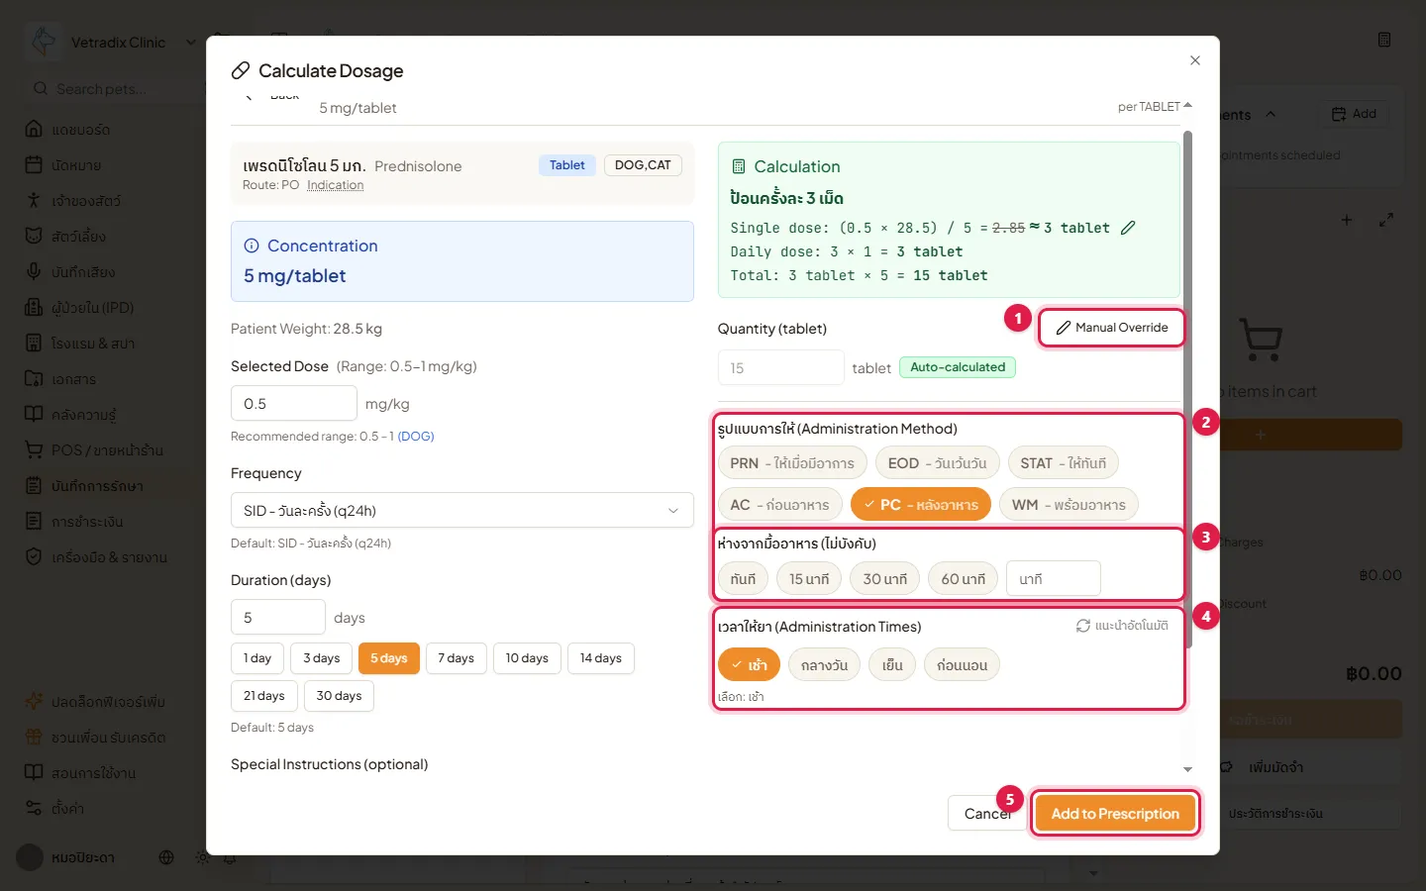Viewport: 1426px width, 891px height.
Task: Open the appointments calendar icon in sidebar
Action: 34,164
